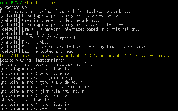The width and height of the screenshot is (178, 111).
Task: Click the /tmp/test-box2 path
Action: tap(40, 2)
